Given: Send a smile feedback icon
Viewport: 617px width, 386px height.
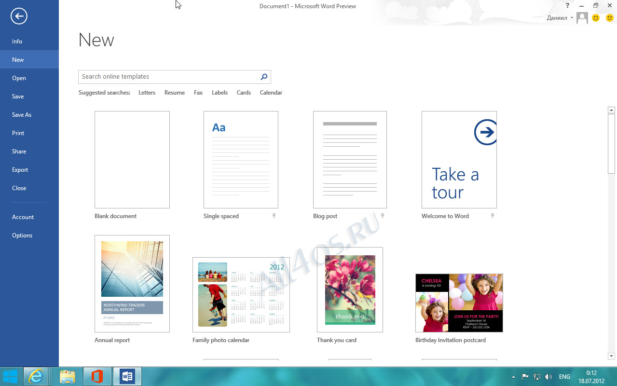Looking at the screenshot, I should [x=596, y=18].
